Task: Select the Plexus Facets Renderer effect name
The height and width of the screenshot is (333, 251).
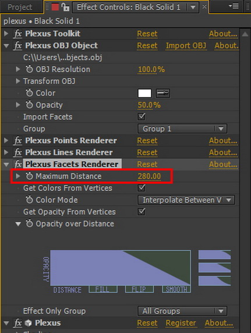Action: click(x=72, y=164)
